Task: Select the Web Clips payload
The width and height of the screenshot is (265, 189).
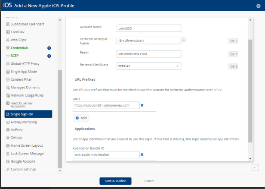Action: [x=19, y=40]
